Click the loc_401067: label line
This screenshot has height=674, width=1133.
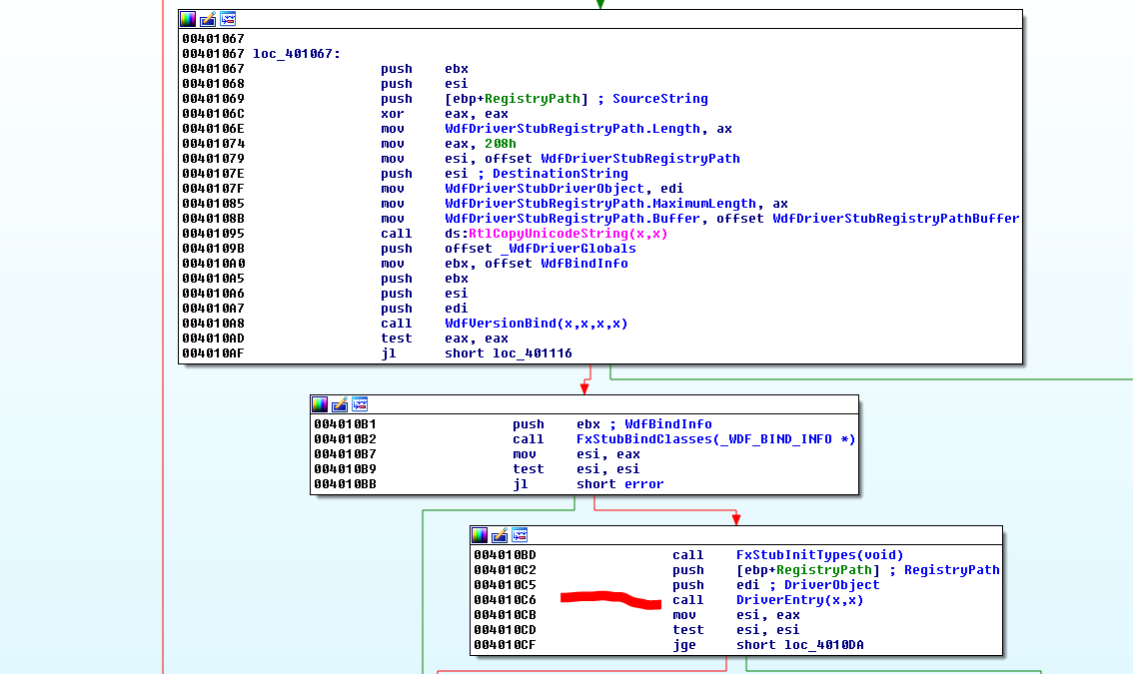point(296,54)
